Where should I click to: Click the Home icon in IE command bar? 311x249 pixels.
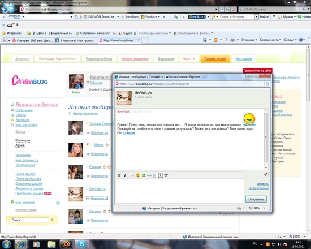point(205,40)
